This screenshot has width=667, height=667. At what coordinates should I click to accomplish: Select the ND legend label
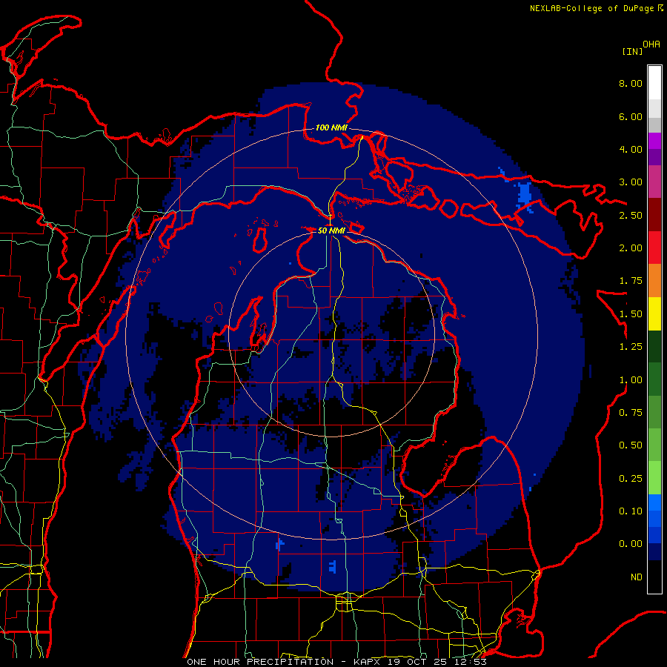pos(637,577)
